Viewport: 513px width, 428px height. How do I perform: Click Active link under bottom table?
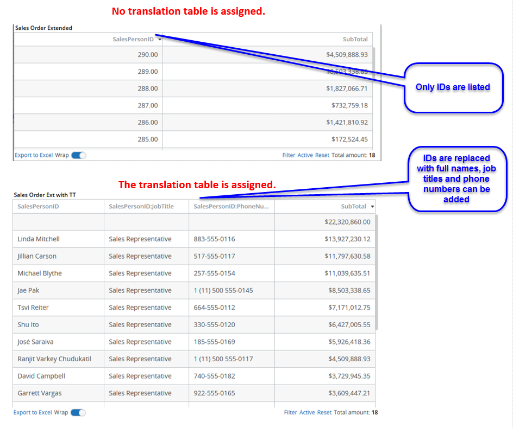(307, 412)
